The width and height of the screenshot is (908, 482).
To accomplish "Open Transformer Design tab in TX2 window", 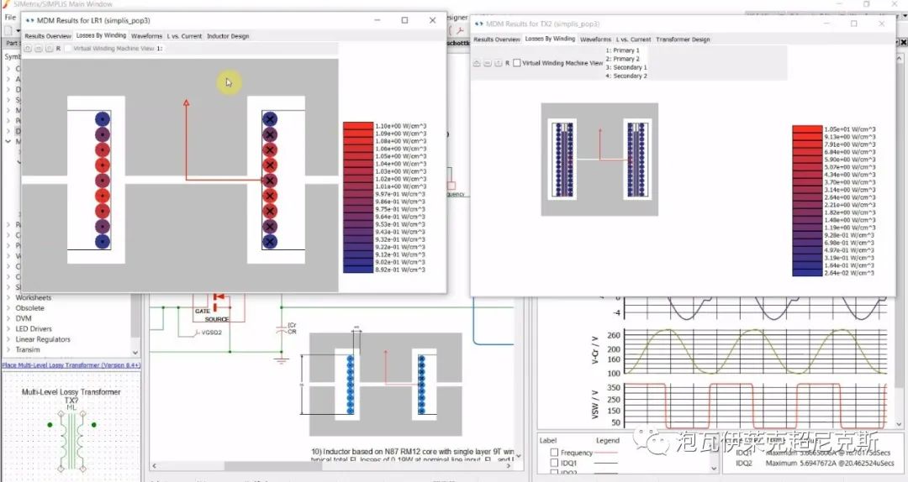I will (683, 39).
